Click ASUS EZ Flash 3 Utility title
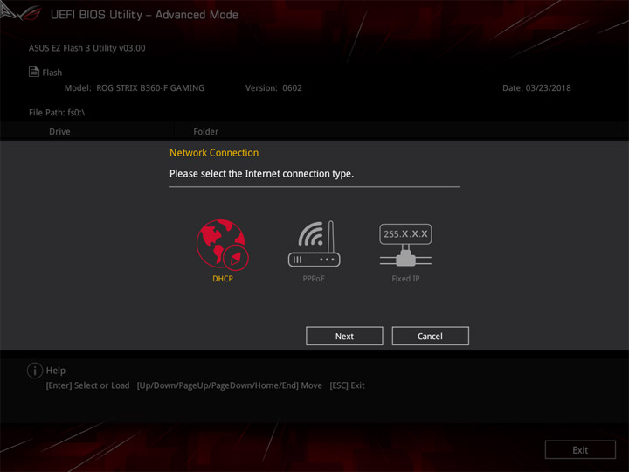629x472 pixels. [x=87, y=48]
